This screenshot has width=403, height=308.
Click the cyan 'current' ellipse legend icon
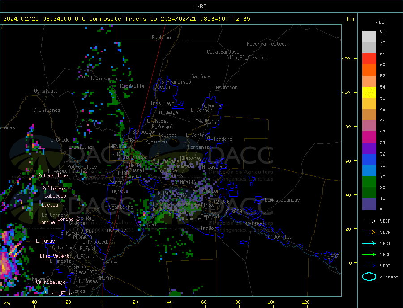pyautogui.click(x=369, y=277)
